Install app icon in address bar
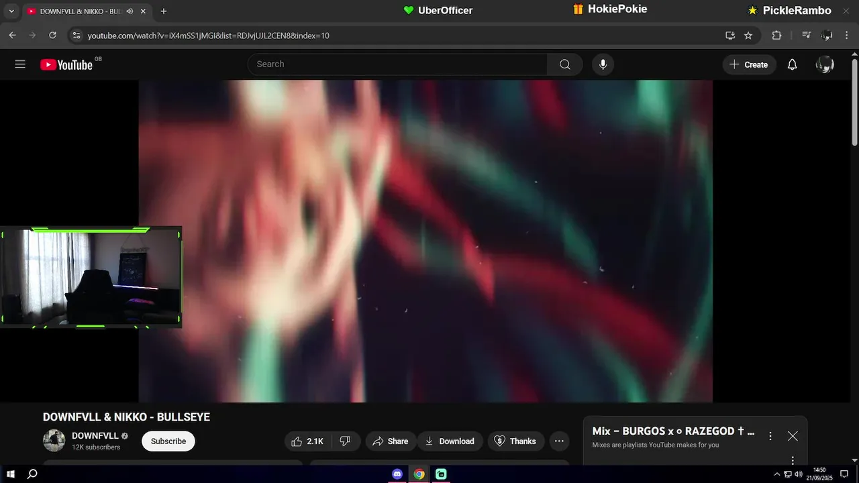The height and width of the screenshot is (483, 859). click(730, 36)
